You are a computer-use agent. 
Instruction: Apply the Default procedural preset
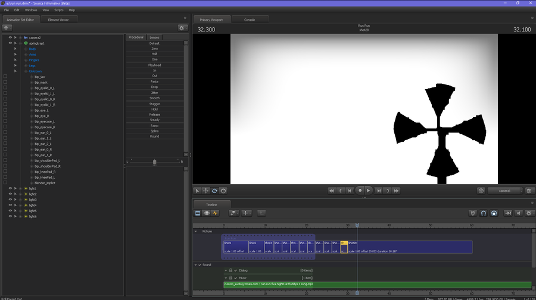154,43
